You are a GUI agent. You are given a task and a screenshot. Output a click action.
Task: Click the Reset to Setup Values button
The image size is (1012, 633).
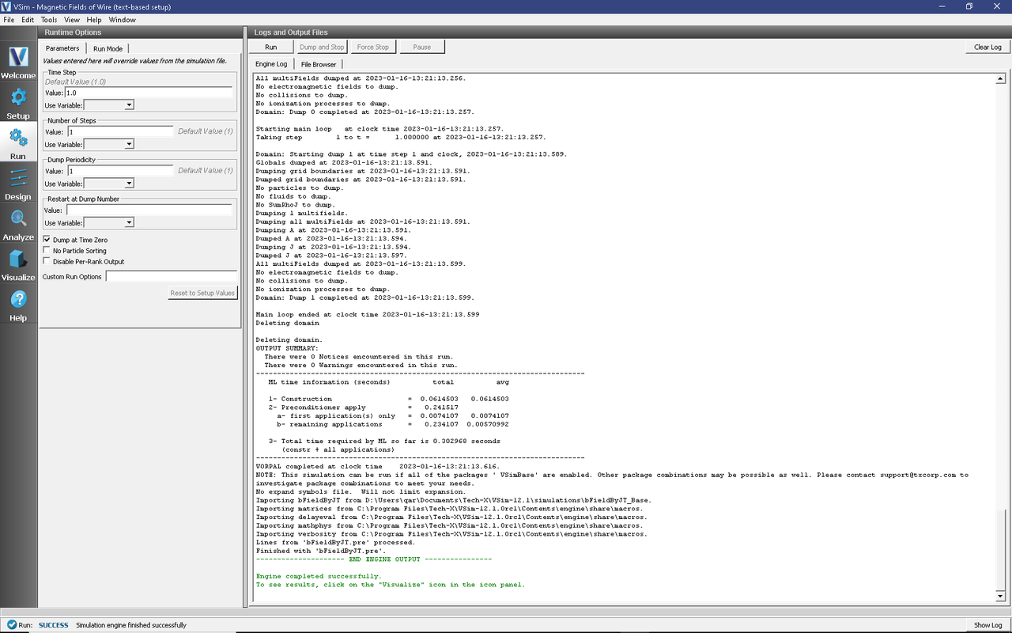point(202,293)
